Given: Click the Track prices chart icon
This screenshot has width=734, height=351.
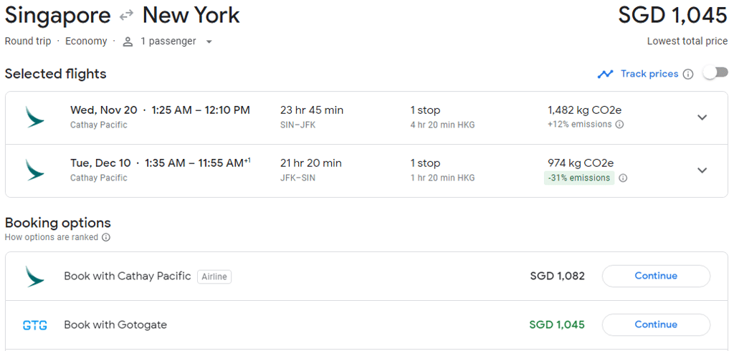Looking at the screenshot, I should [606, 74].
